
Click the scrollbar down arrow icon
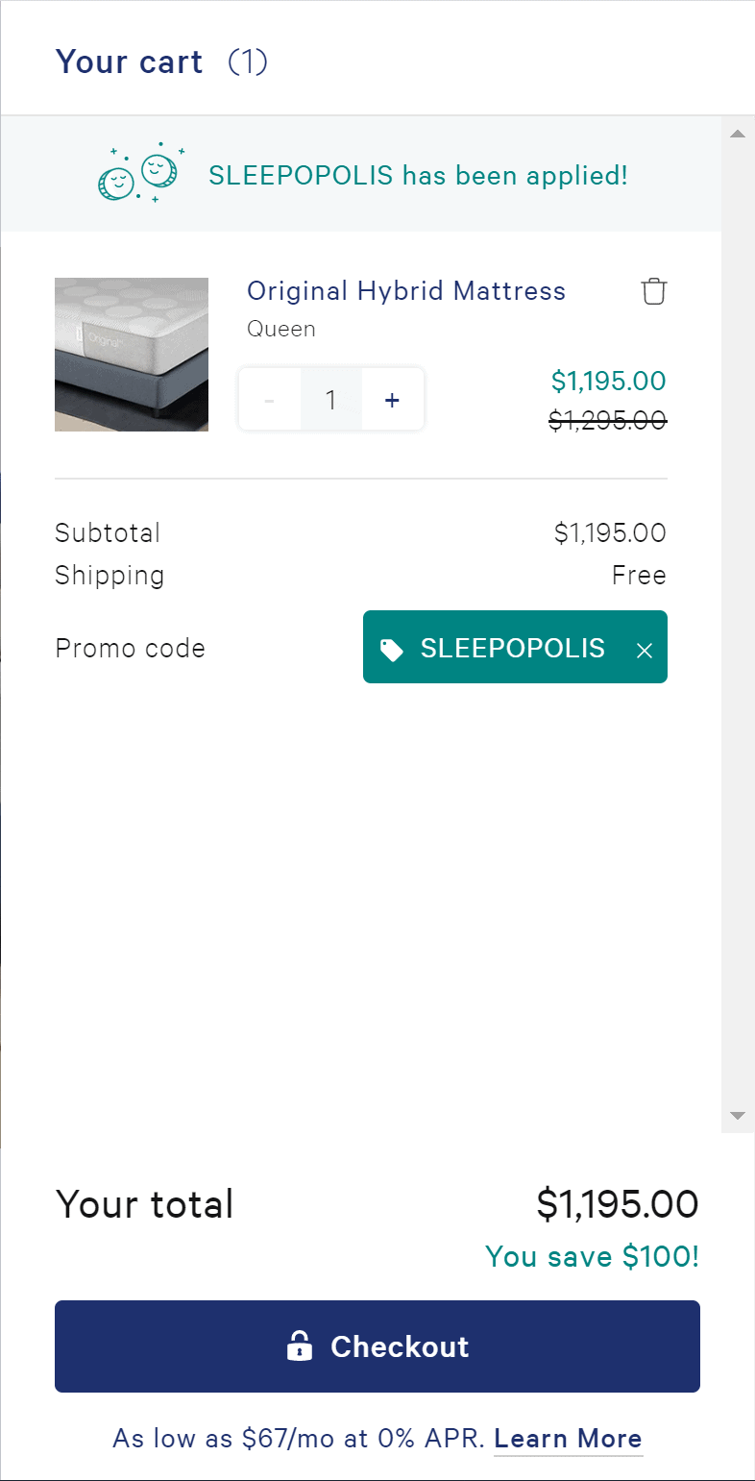[738, 1115]
